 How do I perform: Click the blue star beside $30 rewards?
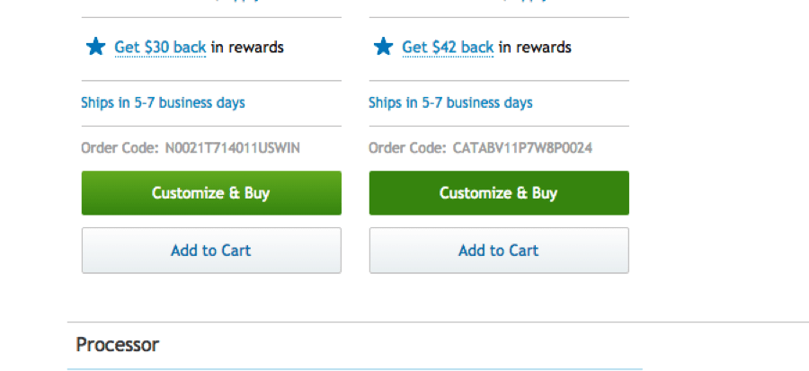click(x=95, y=47)
